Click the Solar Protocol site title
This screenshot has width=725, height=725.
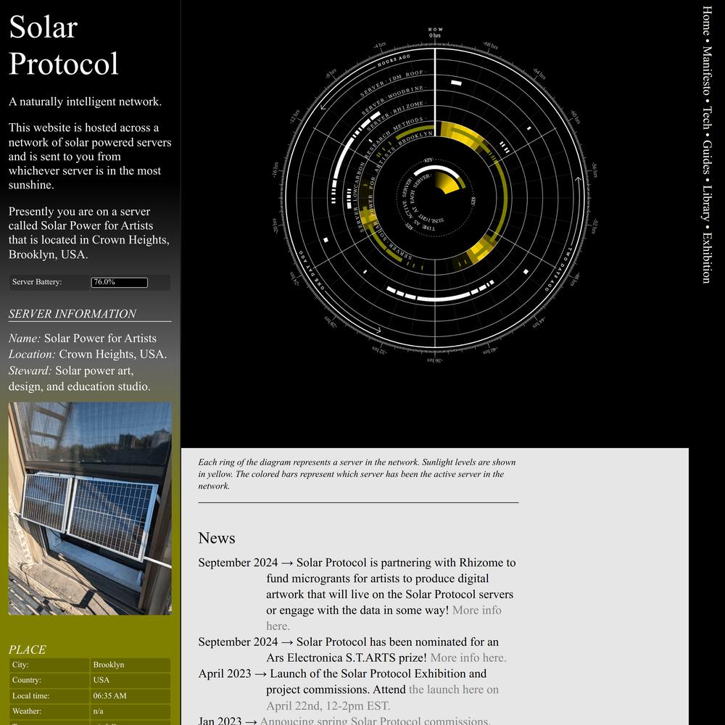coord(63,45)
